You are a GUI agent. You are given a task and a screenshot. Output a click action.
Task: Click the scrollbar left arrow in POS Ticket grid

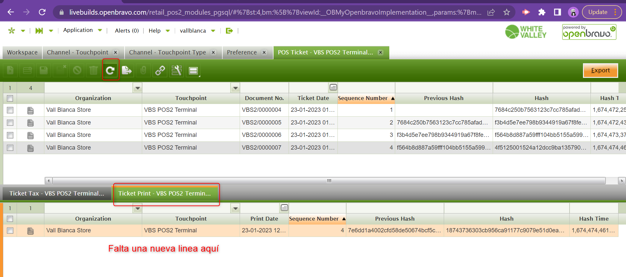pyautogui.click(x=48, y=181)
